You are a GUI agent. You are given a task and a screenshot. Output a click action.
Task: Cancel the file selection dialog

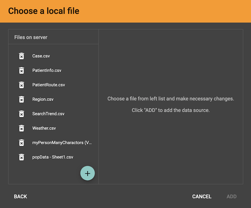point(202,197)
